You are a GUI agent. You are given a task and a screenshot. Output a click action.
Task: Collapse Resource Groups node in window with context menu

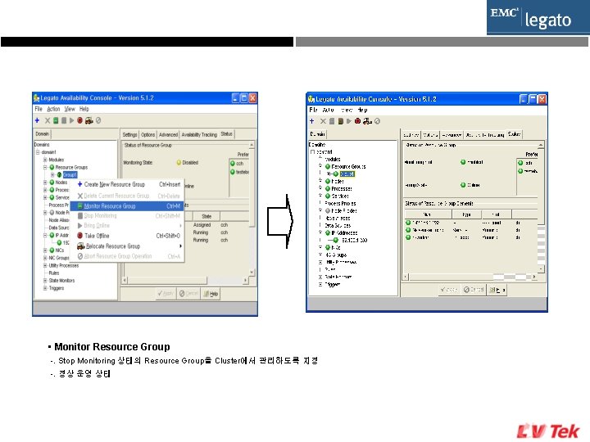45,167
